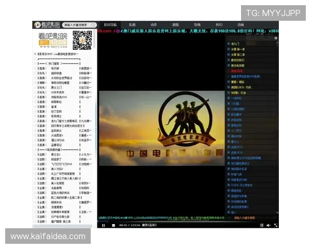Open 极品家丁 in the TV series list

point(56,159)
